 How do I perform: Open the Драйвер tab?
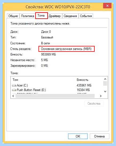coord(55,16)
